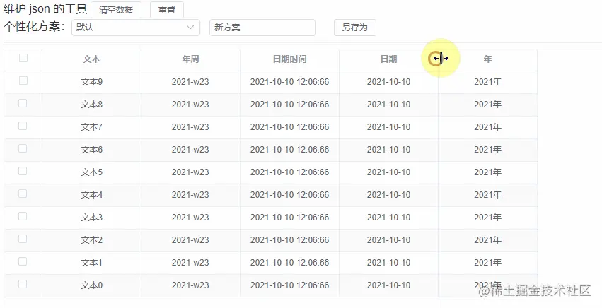
Task: Select the 文本9 cell
Action: 91,82
